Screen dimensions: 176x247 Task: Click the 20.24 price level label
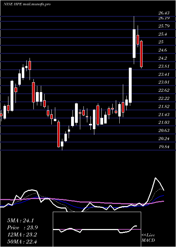(164, 139)
